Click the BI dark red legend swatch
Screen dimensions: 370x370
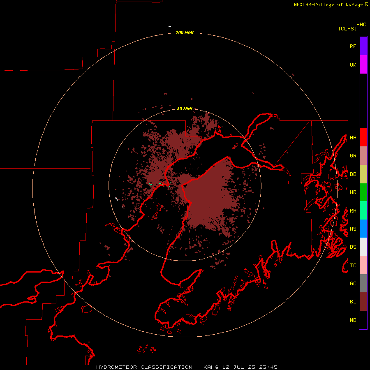pyautogui.click(x=363, y=302)
